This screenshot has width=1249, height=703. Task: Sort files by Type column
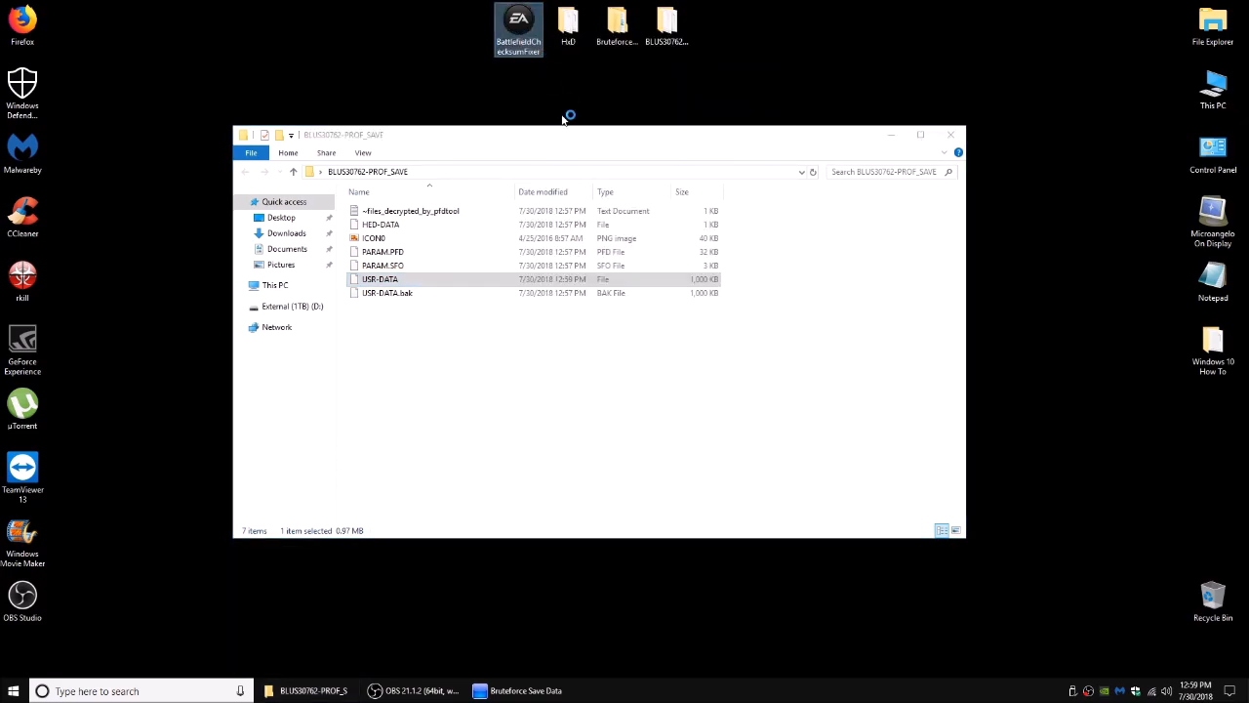click(632, 191)
